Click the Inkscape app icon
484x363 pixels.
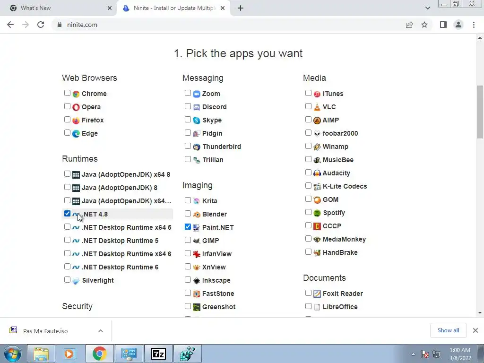[197, 281]
